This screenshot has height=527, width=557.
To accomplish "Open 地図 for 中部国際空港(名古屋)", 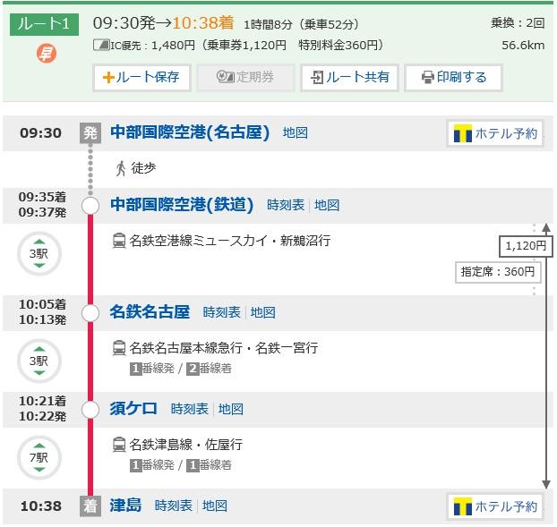I will click(x=296, y=132).
